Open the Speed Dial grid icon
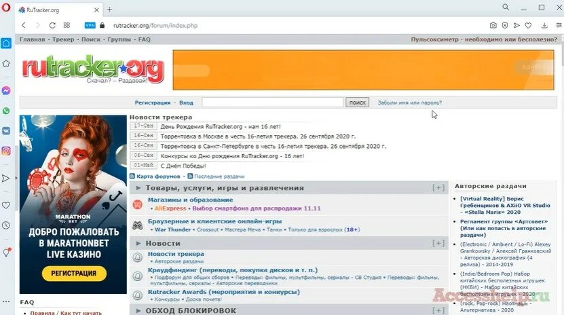This screenshot has width=564, height=315. (67, 25)
